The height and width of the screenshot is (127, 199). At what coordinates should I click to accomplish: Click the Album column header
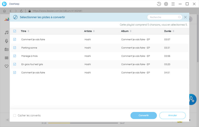click(x=125, y=31)
